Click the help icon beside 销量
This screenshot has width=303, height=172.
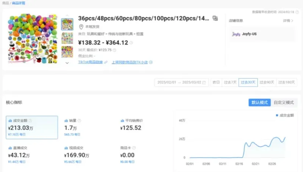pos(80,121)
